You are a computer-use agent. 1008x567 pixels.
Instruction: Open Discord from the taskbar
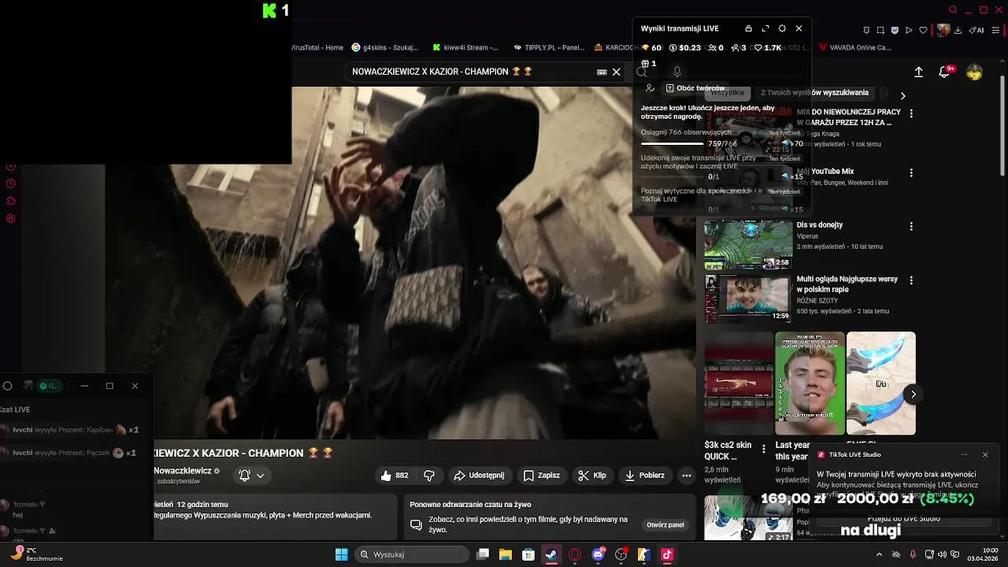[x=598, y=554]
